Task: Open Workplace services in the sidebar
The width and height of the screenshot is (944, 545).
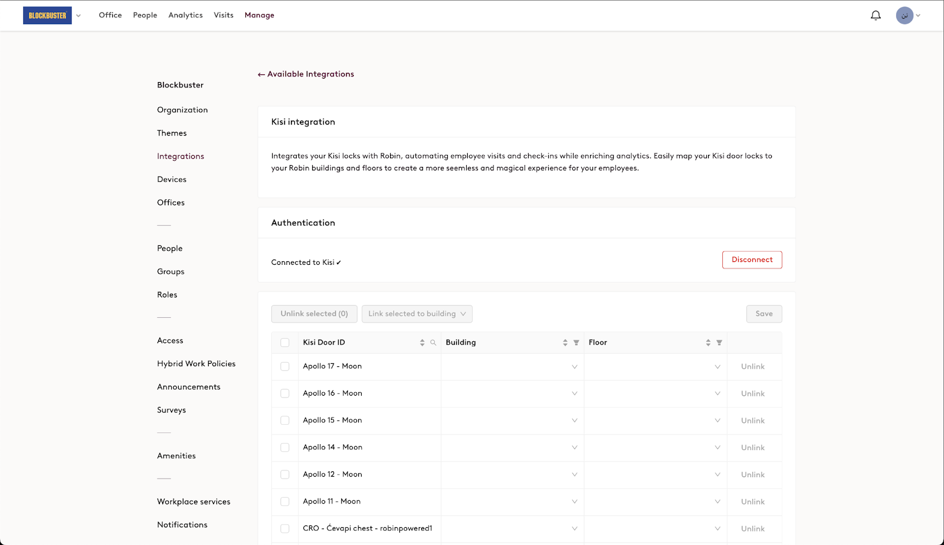Action: click(194, 502)
